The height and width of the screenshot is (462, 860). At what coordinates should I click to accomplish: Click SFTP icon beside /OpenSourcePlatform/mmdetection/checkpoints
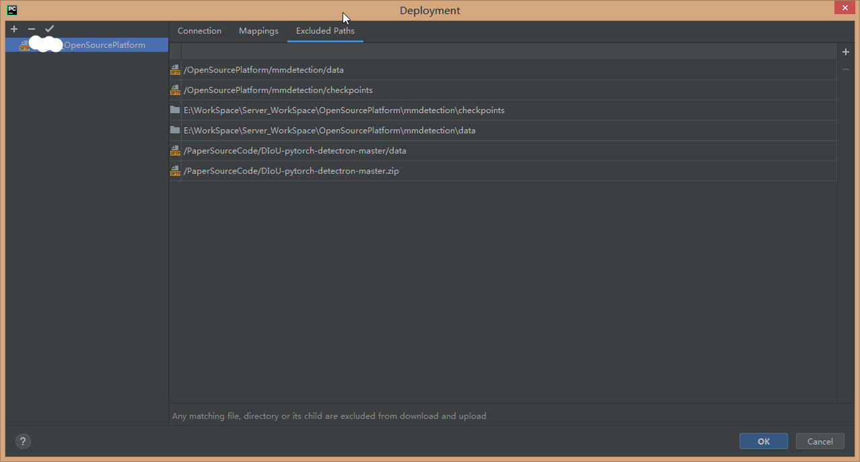(175, 90)
